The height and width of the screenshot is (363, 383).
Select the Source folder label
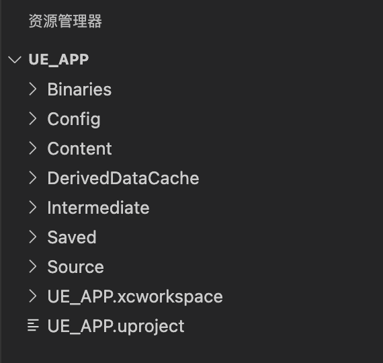point(76,267)
